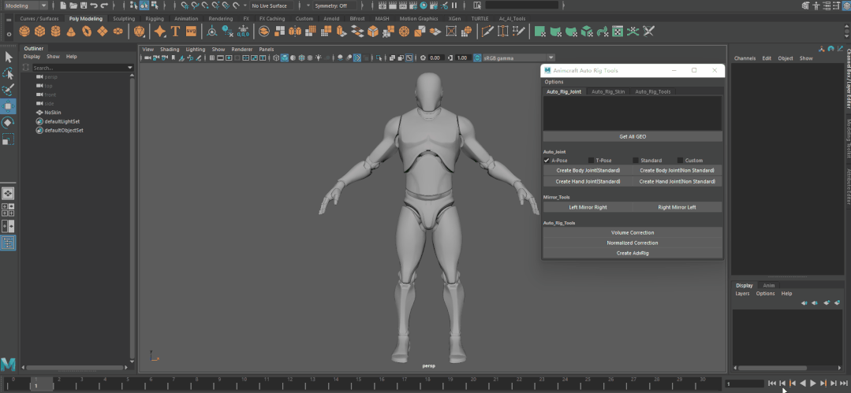The width and height of the screenshot is (851, 393).
Task: Open the Shading menu in viewport
Action: coord(170,50)
